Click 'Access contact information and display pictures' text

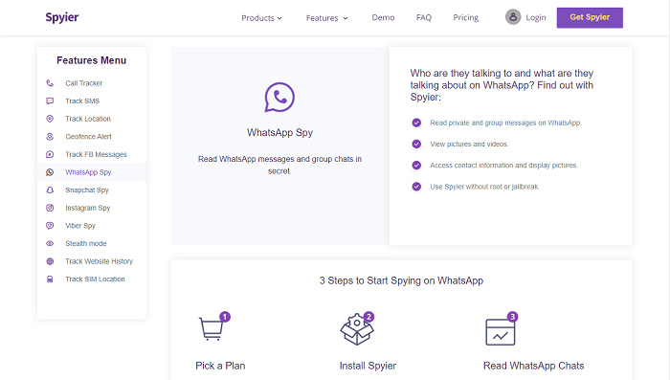tap(504, 166)
